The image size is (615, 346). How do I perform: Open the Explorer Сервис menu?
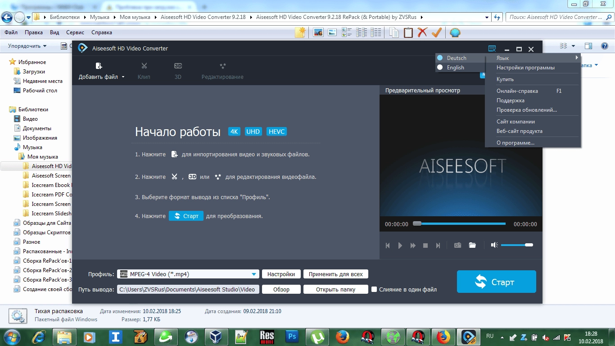click(75, 32)
